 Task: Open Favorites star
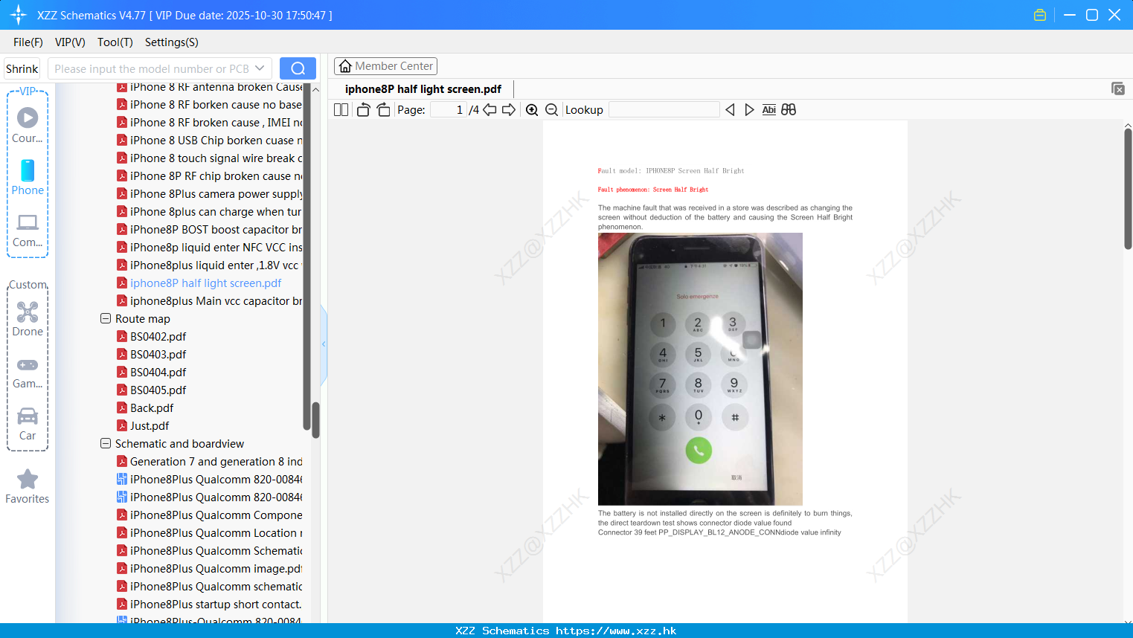(28, 486)
